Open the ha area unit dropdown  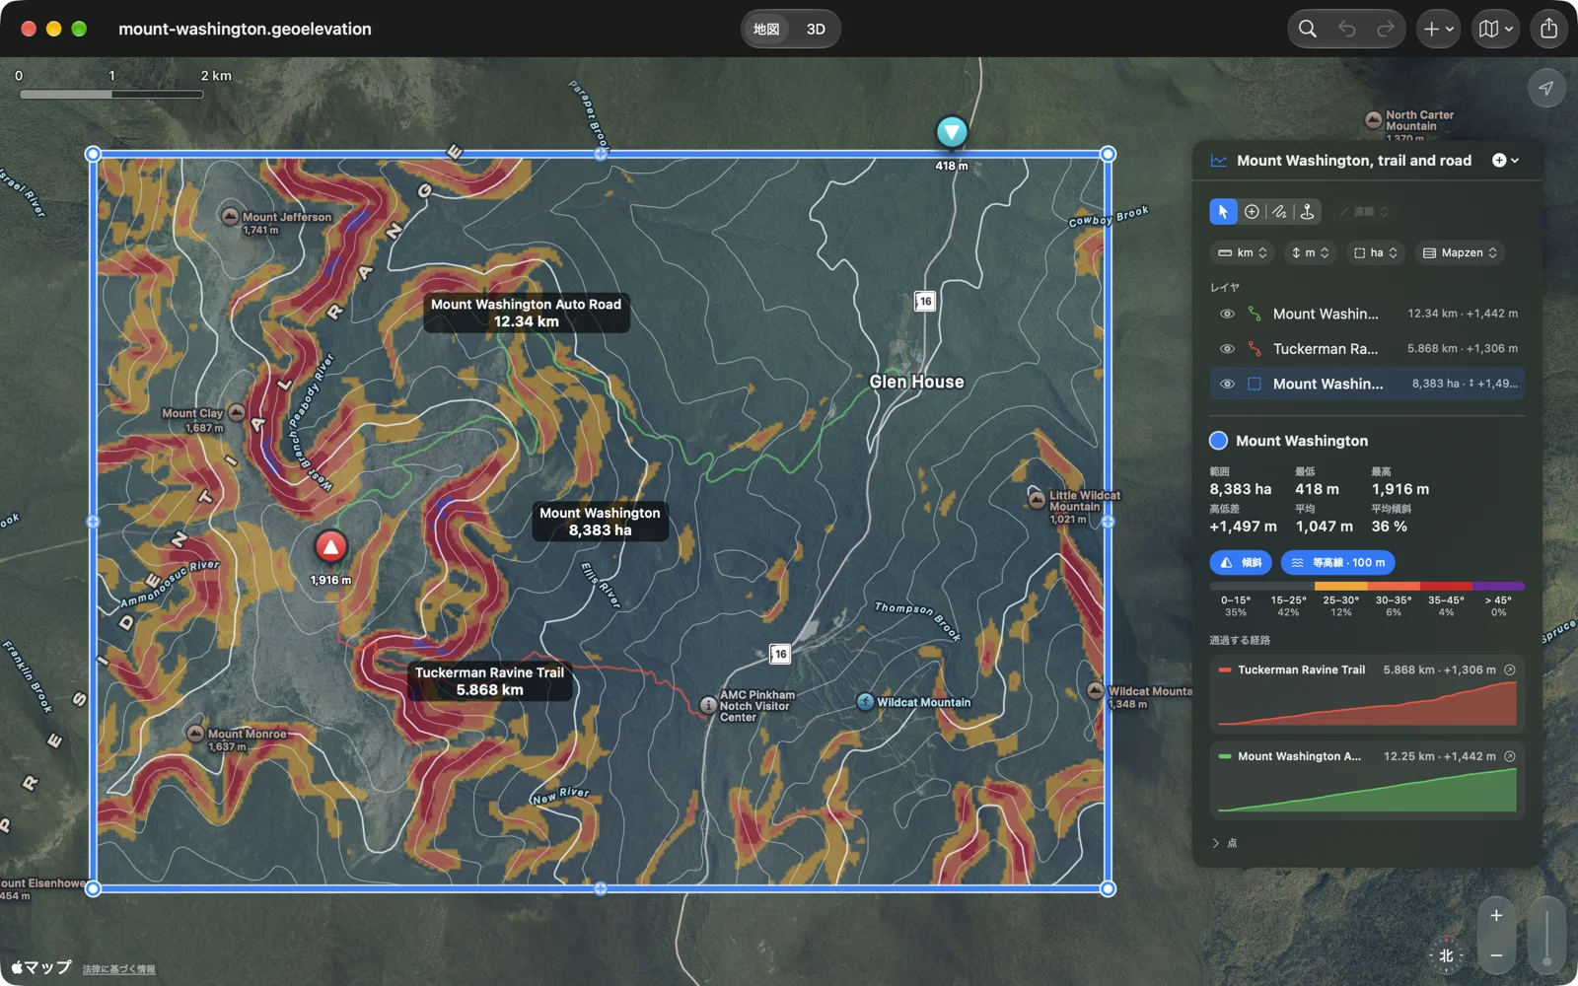pos(1375,252)
